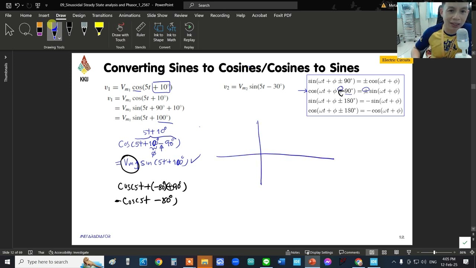Select the yellow highlighter tool
Viewport: 476px width, 268px height.
click(x=99, y=29)
